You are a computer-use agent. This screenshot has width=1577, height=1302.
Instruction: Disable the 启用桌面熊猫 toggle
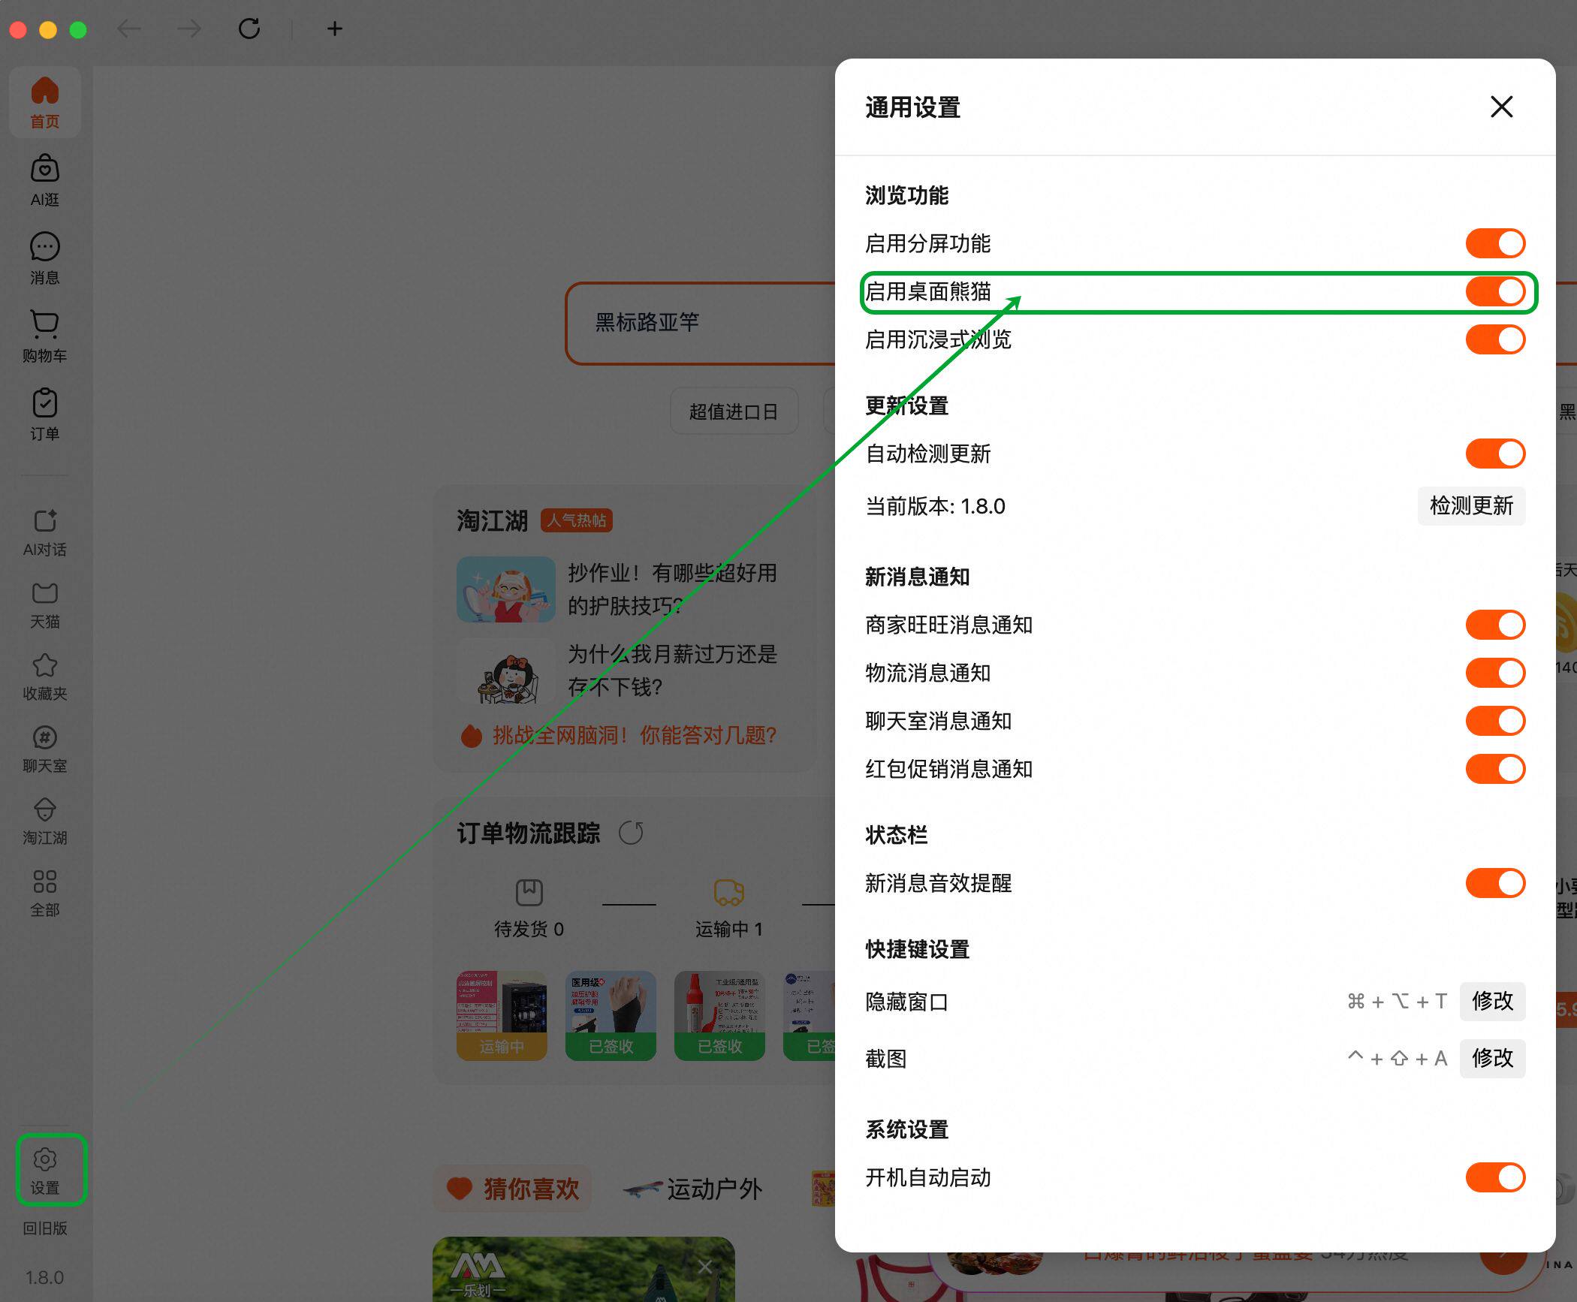click(1494, 292)
